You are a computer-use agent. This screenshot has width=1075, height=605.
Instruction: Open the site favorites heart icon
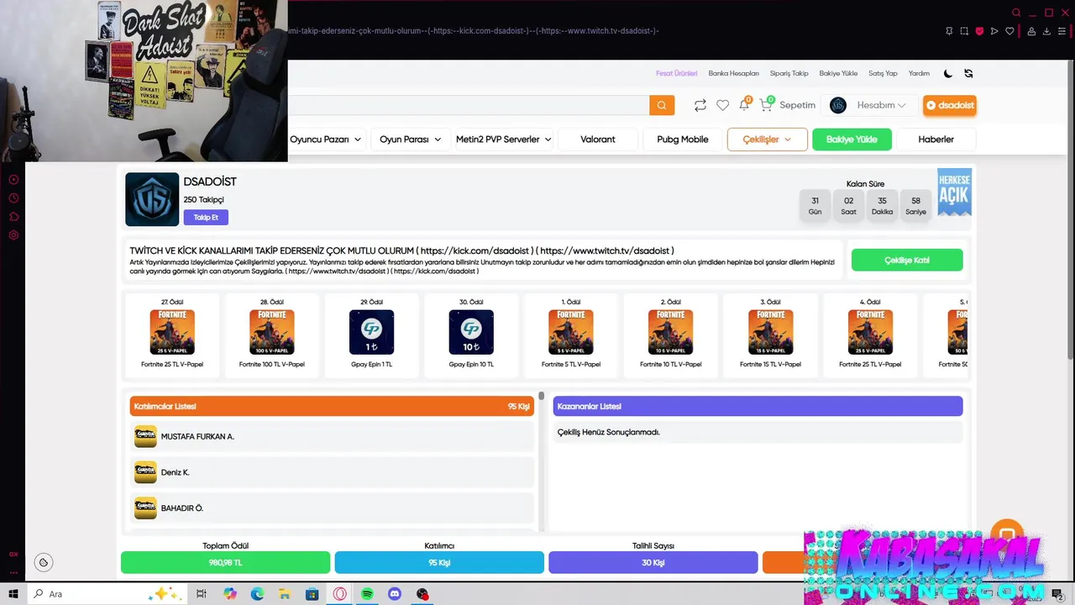pyautogui.click(x=722, y=105)
